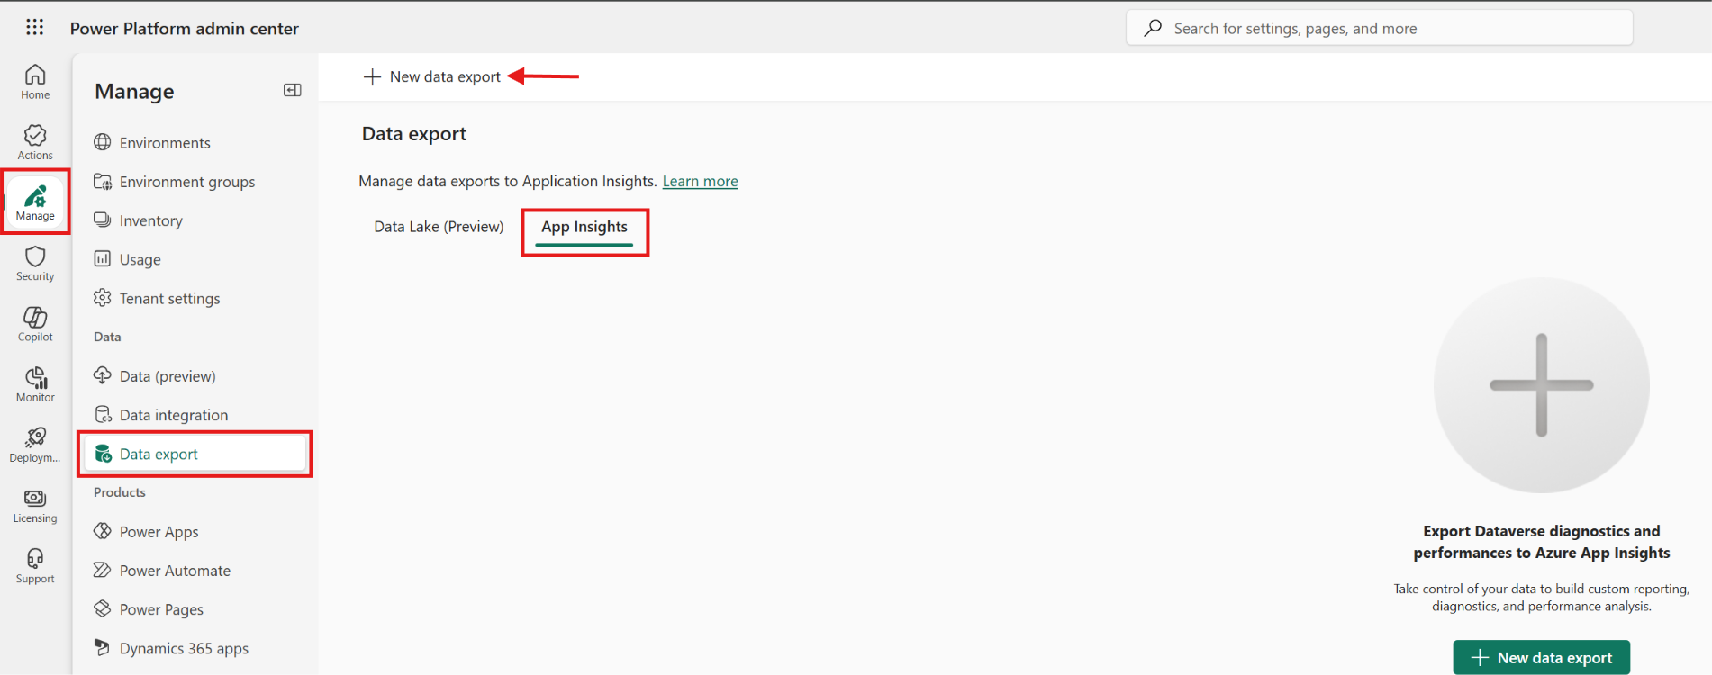This screenshot has height=675, width=1712.
Task: Switch to the Data Lake (Preview) tab
Action: tap(439, 227)
